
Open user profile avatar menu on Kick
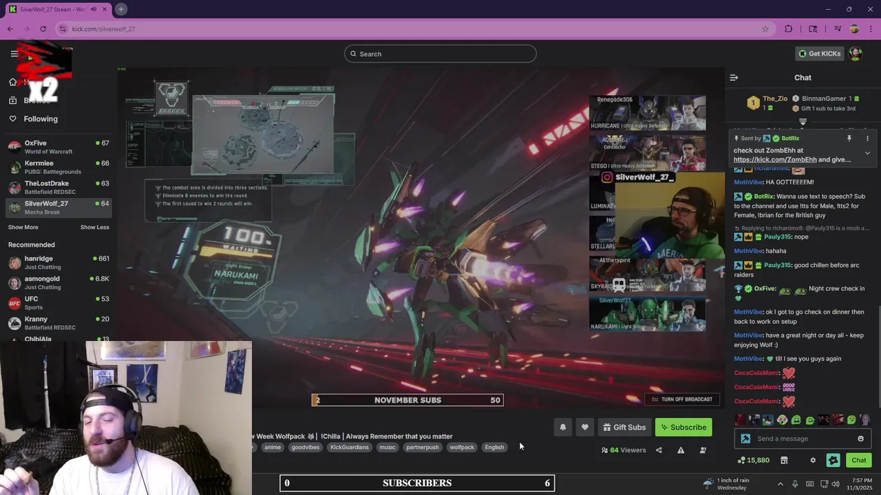pyautogui.click(x=856, y=54)
